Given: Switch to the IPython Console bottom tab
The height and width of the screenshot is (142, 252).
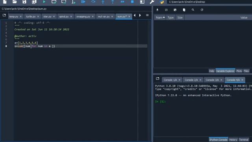Looking at the screenshot, I should point(218,140).
